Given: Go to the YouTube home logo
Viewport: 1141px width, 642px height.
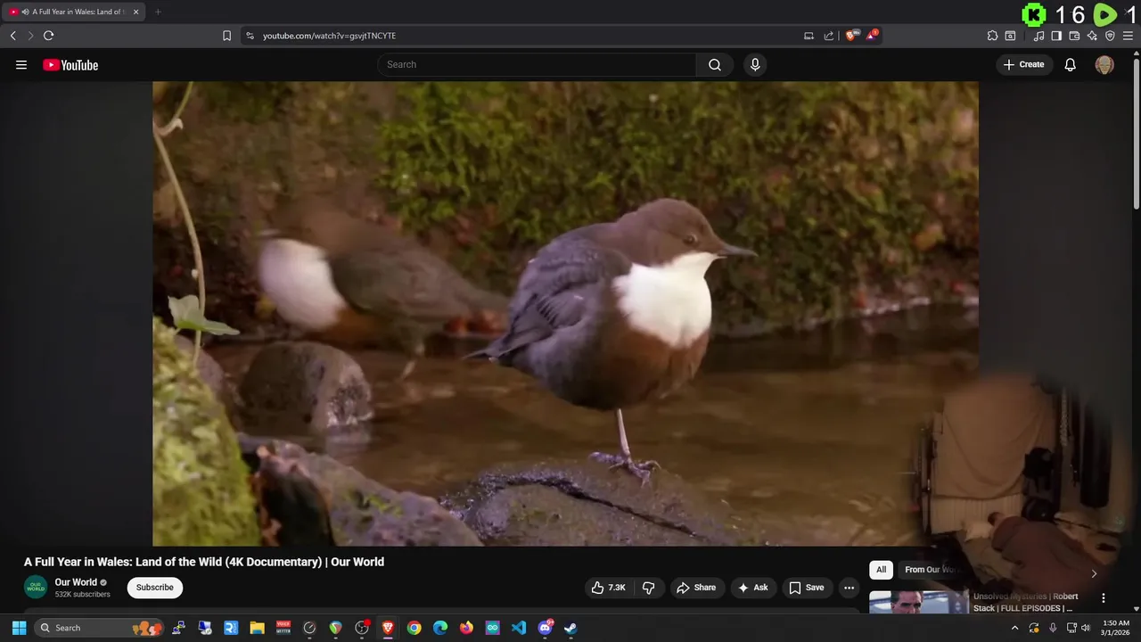Looking at the screenshot, I should [x=70, y=65].
